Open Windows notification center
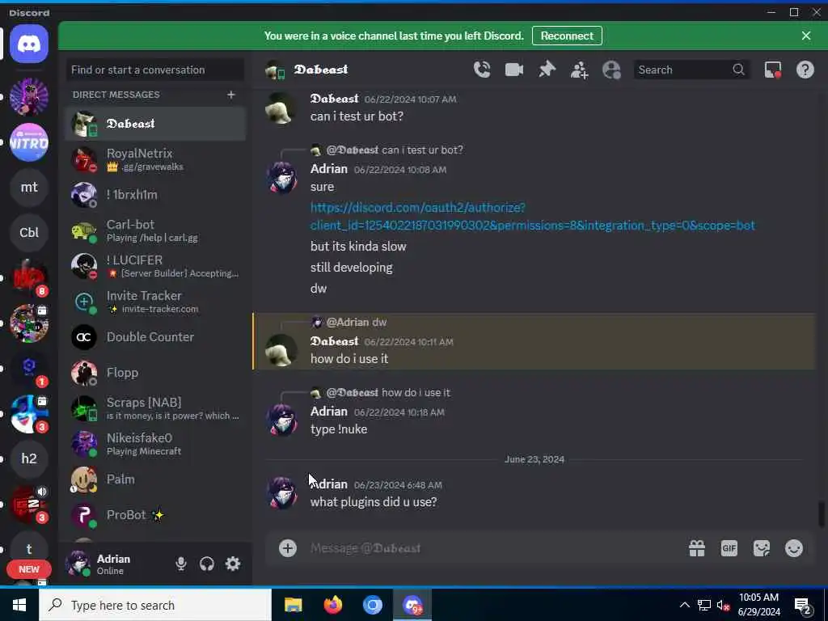This screenshot has height=621, width=828. point(803,606)
